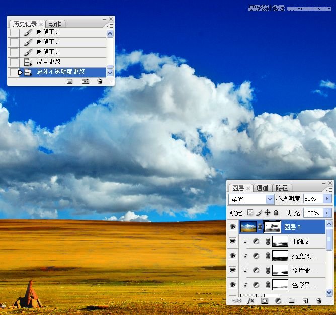336x315 pixels.
Task: Create new document from current state in History
Action: pos(69,81)
